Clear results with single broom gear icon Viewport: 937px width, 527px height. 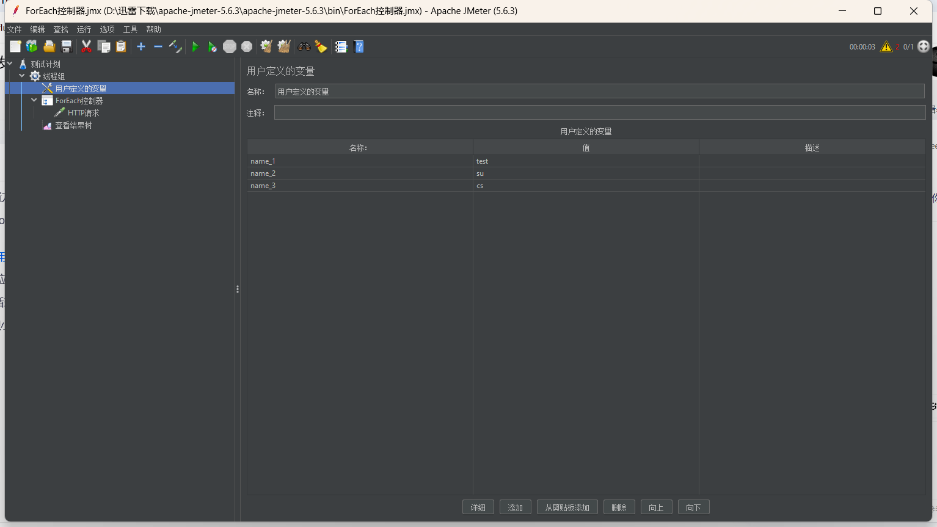tap(266, 46)
